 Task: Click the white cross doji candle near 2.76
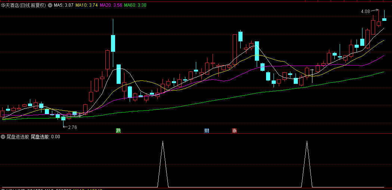[80, 115]
